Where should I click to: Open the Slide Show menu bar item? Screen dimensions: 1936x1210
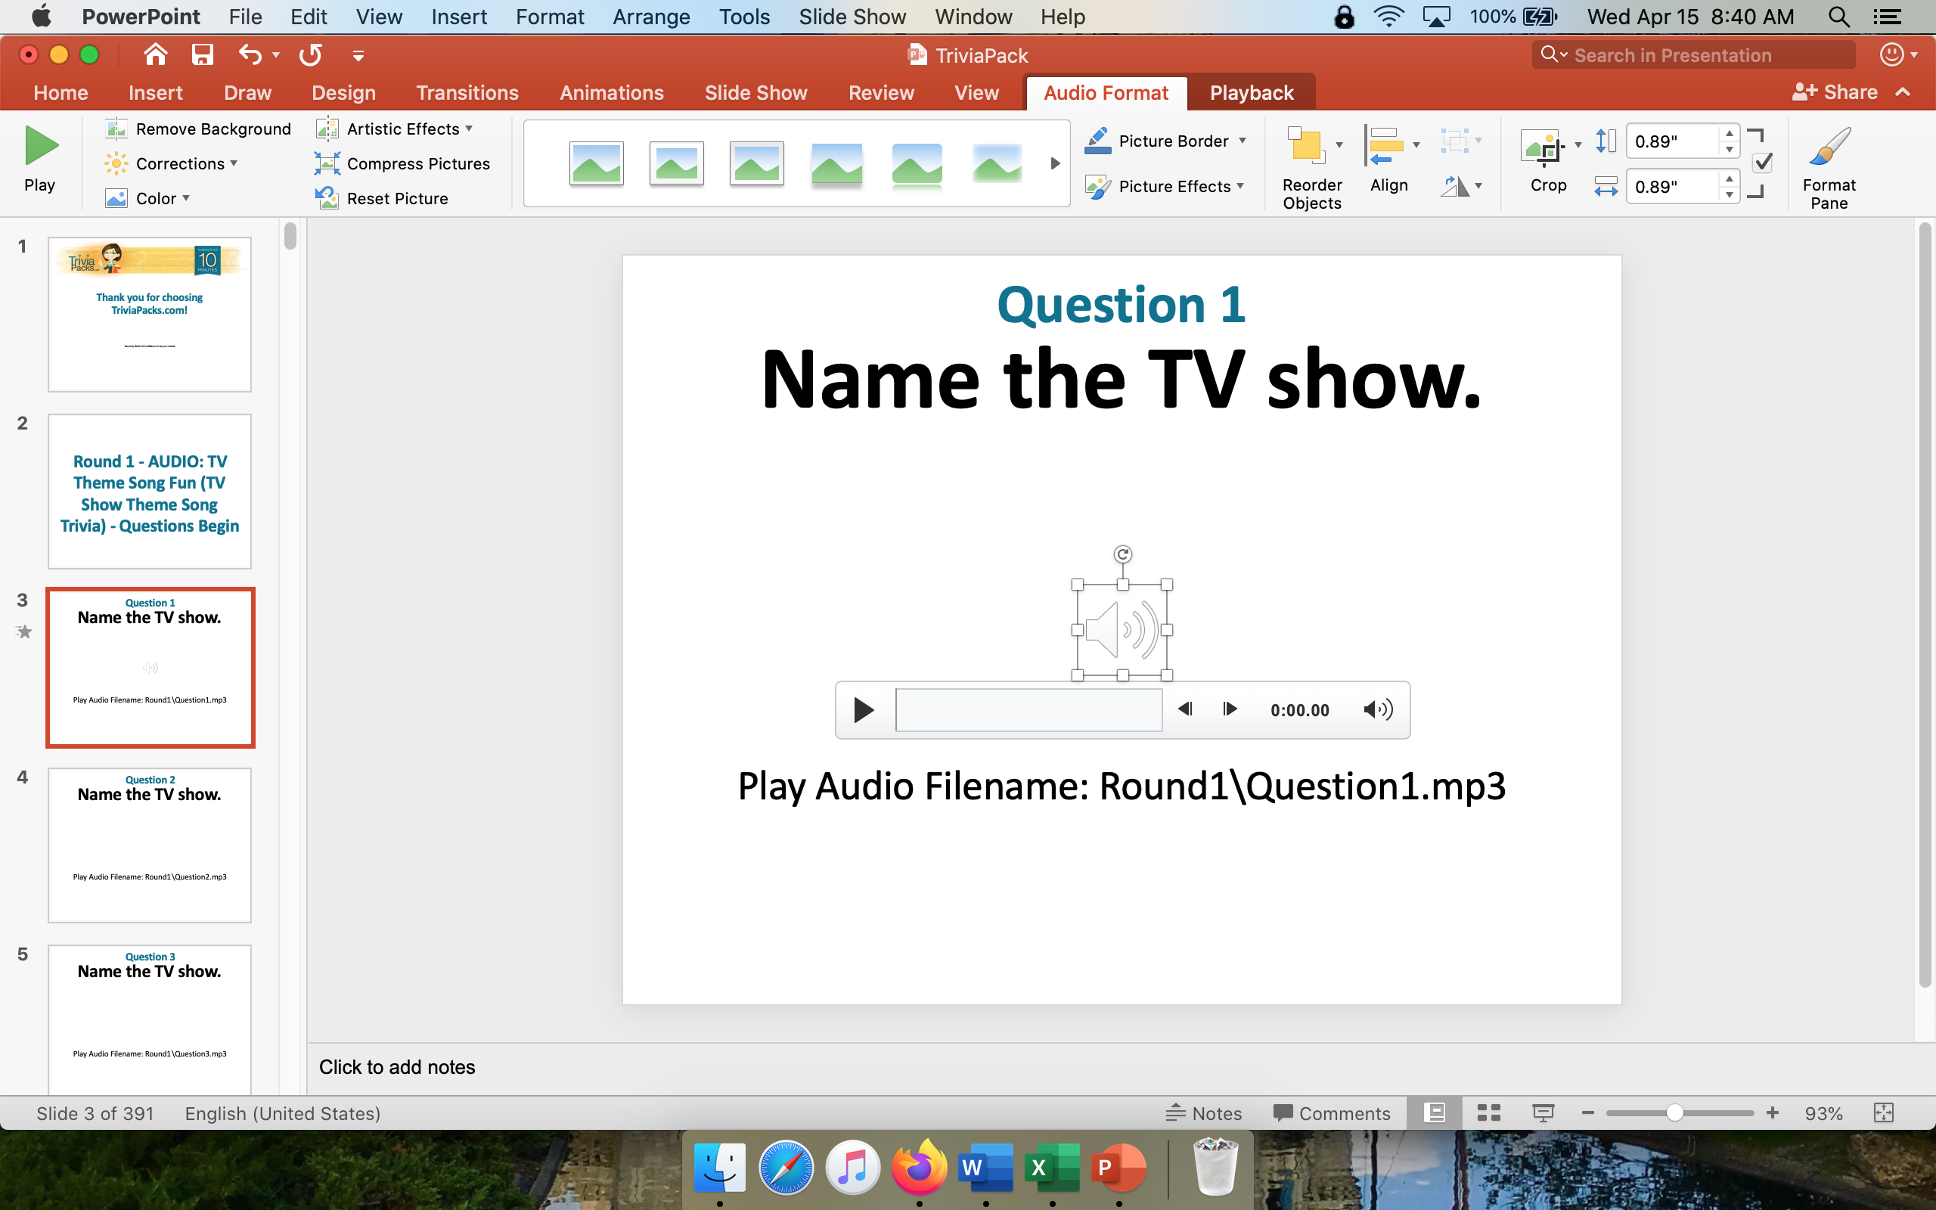(852, 17)
